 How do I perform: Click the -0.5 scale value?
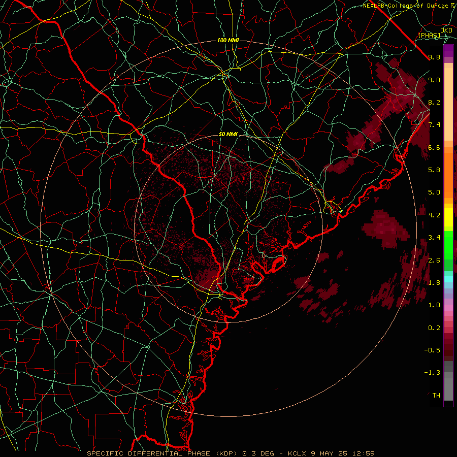pos(432,350)
